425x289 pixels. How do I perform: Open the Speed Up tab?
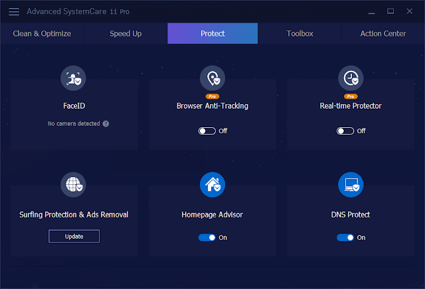pyautogui.click(x=126, y=33)
